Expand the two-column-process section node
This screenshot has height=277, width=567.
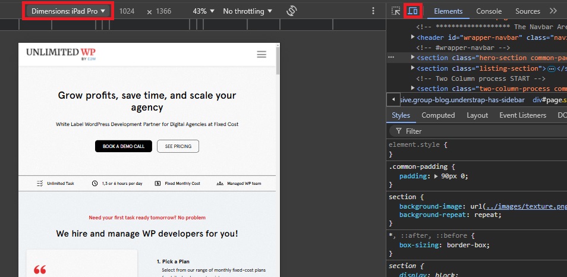coord(413,88)
